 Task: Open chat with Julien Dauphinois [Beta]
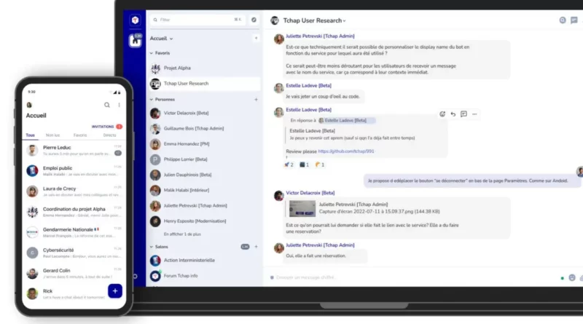[204, 175]
